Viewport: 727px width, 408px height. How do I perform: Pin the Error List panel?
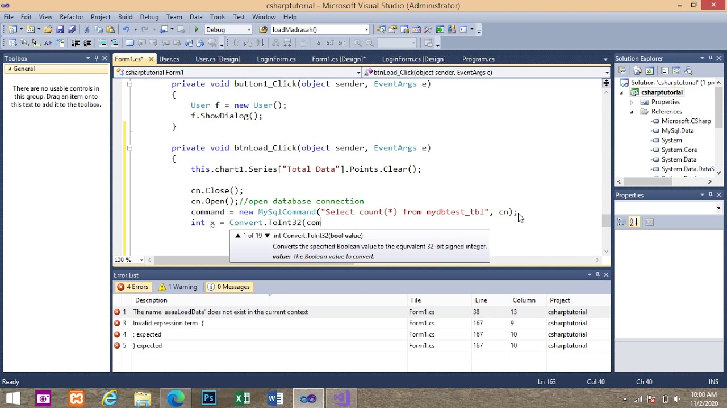coord(598,275)
